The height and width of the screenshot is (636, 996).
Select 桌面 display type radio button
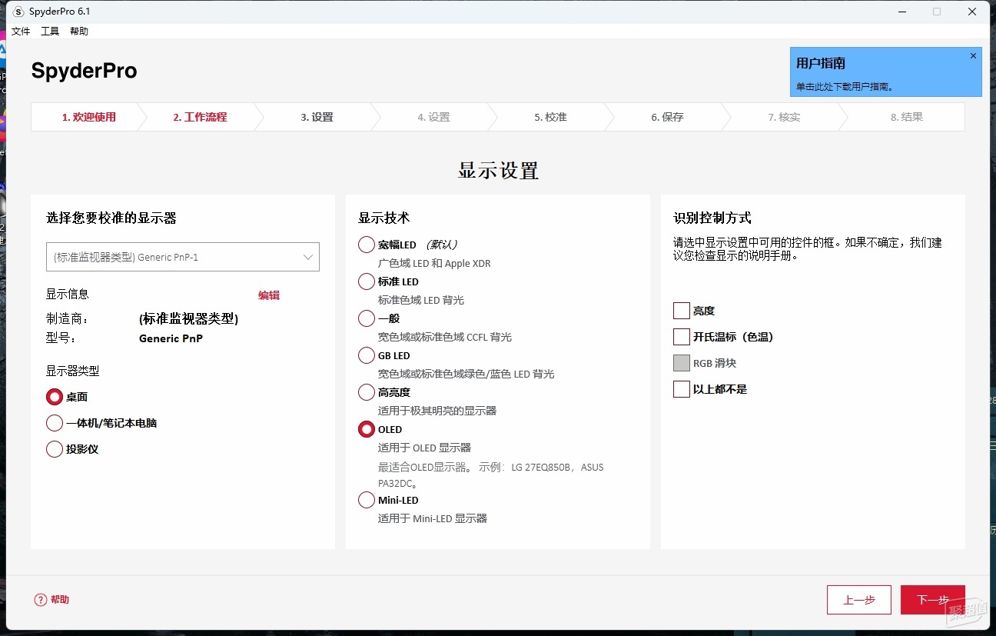coord(55,397)
